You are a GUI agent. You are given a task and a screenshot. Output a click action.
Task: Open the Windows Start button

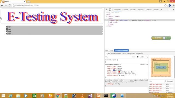(x=3, y=96)
